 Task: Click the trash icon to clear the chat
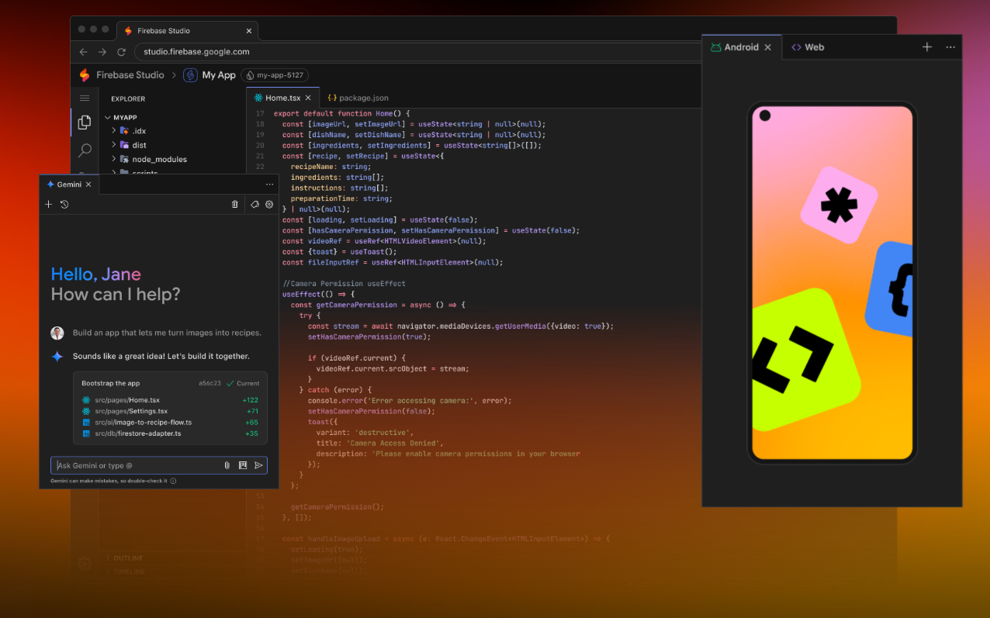coord(235,204)
